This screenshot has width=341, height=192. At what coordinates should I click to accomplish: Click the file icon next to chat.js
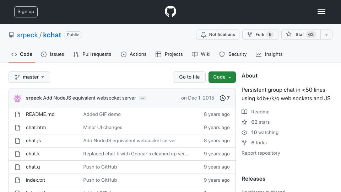[18, 141]
